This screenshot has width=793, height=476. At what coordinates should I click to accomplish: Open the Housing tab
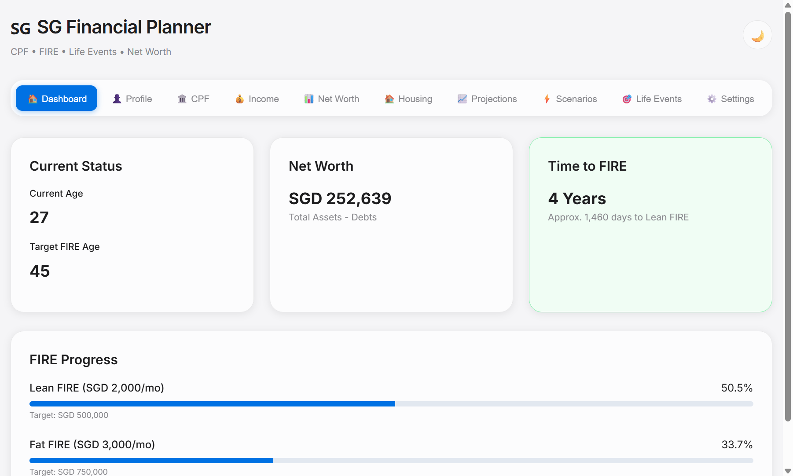[x=408, y=99]
